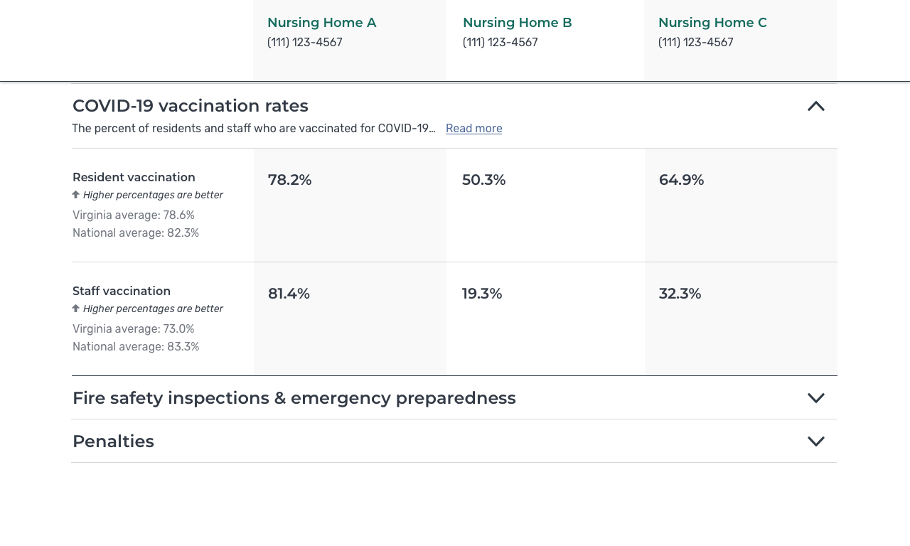Click Nursing Home B phone number
The width and height of the screenshot is (910, 546).
point(500,43)
